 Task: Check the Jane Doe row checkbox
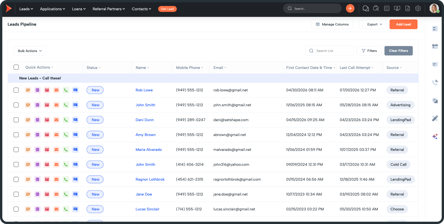(16, 194)
